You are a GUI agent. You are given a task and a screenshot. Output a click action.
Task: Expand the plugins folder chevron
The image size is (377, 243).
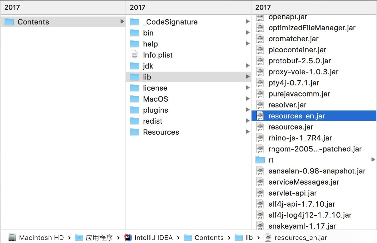248,110
